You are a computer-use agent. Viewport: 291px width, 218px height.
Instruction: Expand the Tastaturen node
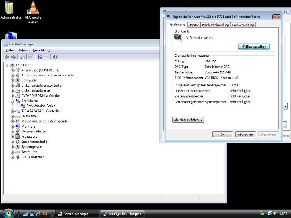(12, 152)
